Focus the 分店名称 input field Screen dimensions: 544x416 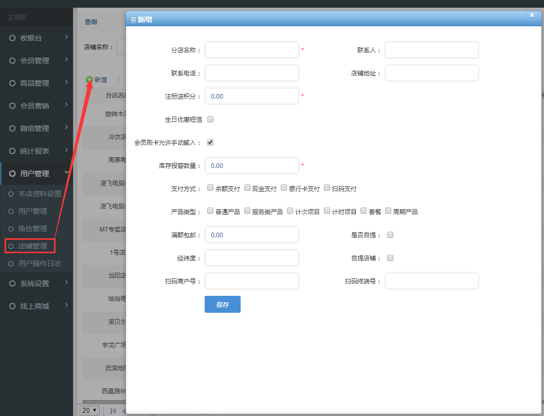pyautogui.click(x=252, y=50)
